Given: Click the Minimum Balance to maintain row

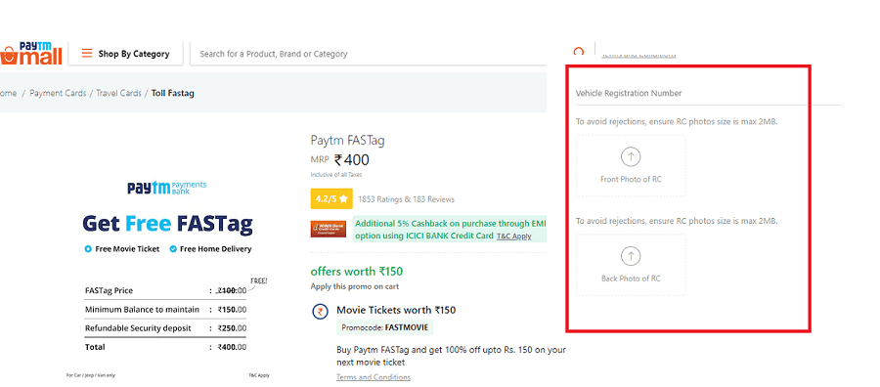Looking at the screenshot, I should pos(165,310).
